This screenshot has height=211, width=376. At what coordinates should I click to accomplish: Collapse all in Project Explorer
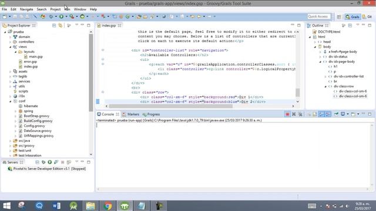click(54, 25)
